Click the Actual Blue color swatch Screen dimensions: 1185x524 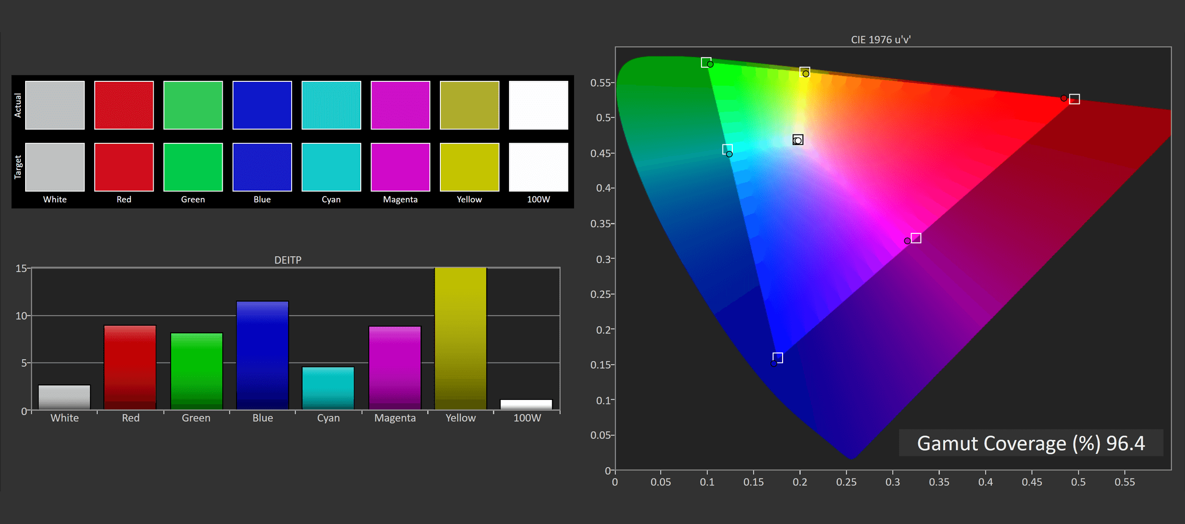(x=262, y=105)
